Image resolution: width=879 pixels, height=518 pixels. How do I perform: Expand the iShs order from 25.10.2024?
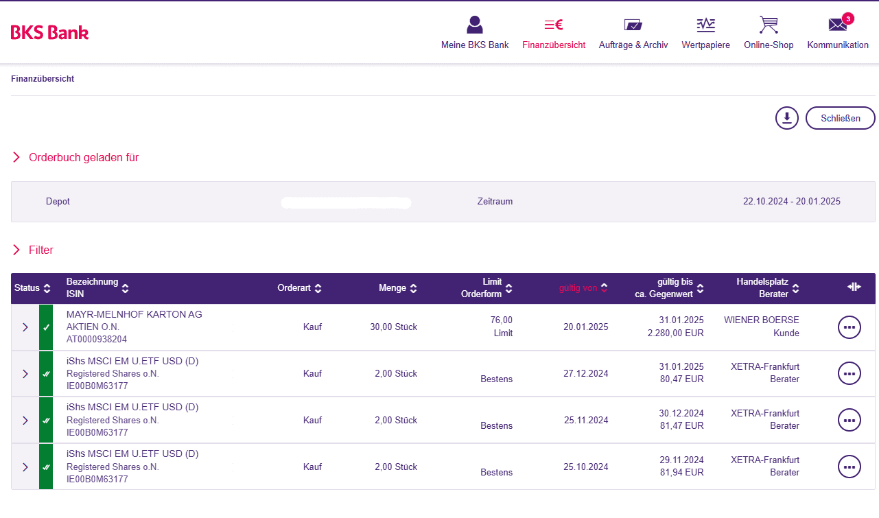click(x=25, y=467)
